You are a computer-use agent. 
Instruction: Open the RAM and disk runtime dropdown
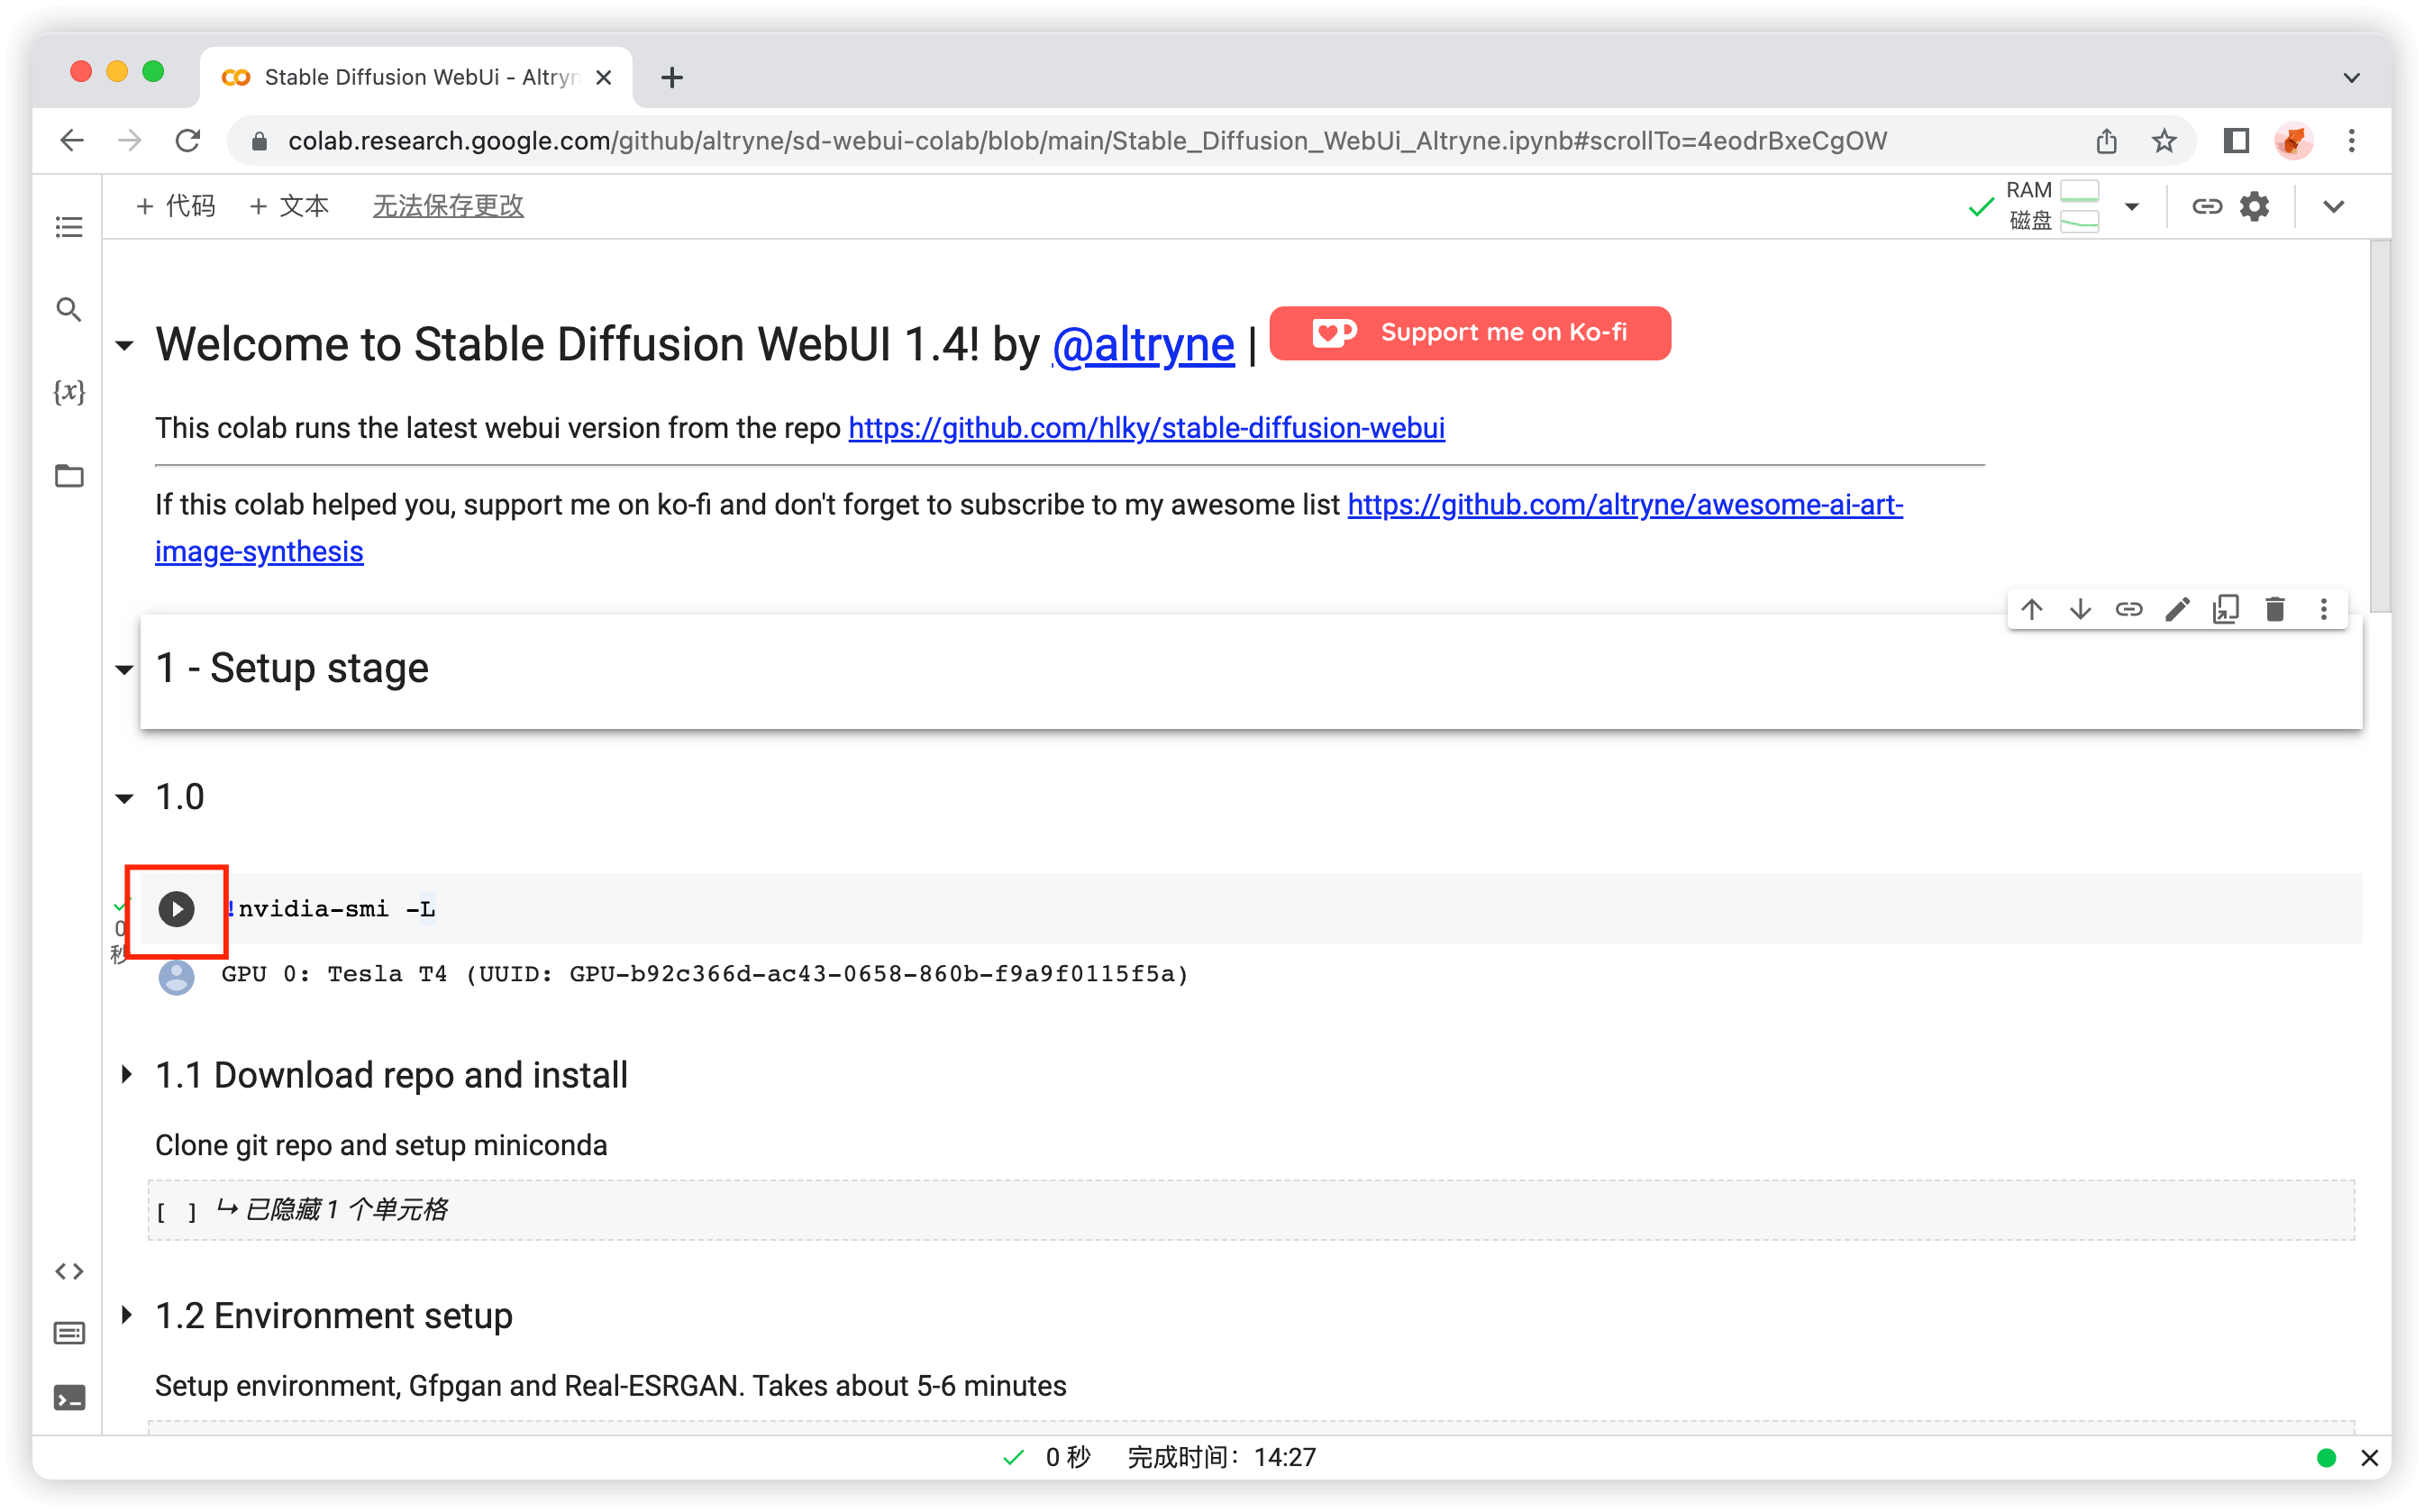click(x=2132, y=206)
